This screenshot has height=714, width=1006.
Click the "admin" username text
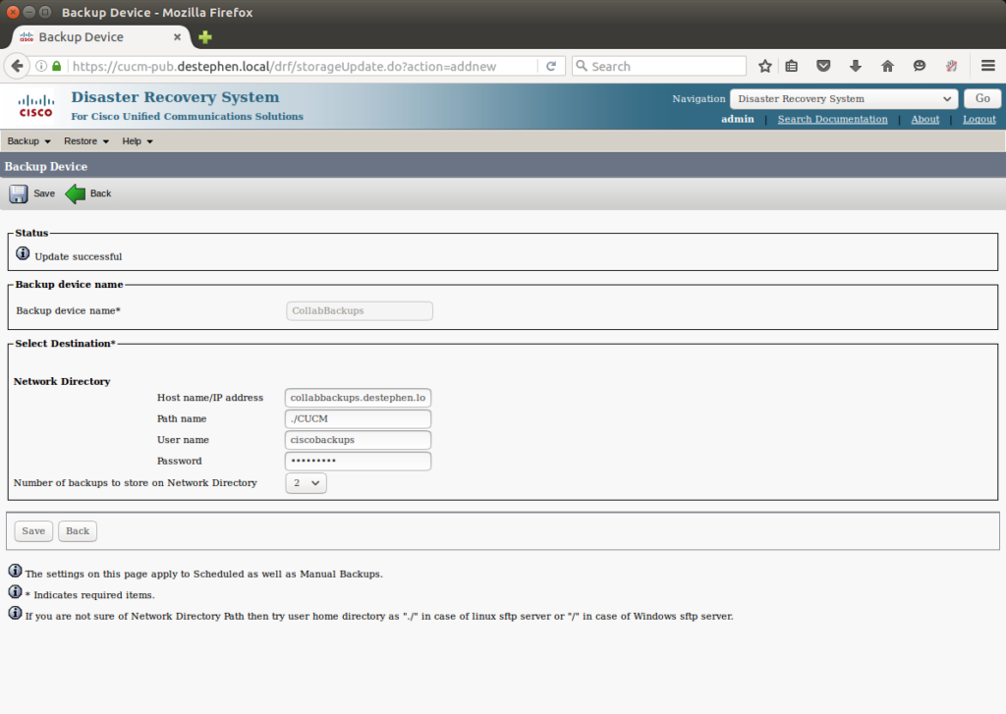(737, 119)
